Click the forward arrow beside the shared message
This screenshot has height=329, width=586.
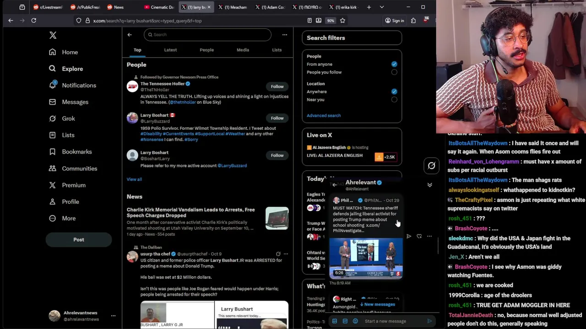409,236
